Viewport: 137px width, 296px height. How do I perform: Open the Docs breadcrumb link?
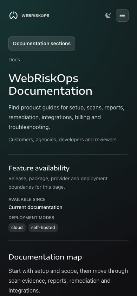tap(14, 60)
